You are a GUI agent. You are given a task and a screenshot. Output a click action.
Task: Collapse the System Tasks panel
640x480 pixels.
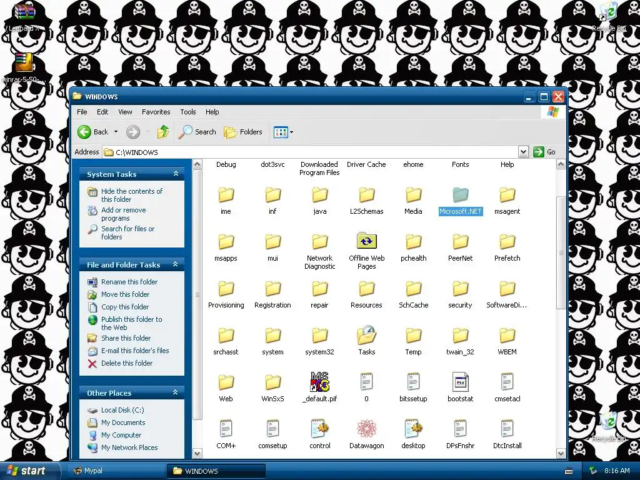click(x=176, y=174)
